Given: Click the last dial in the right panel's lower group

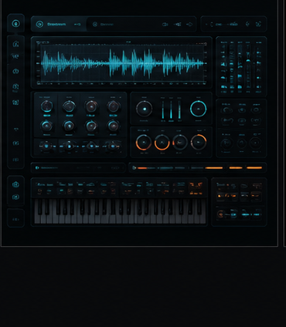Looking at the screenshot, I should [256, 143].
